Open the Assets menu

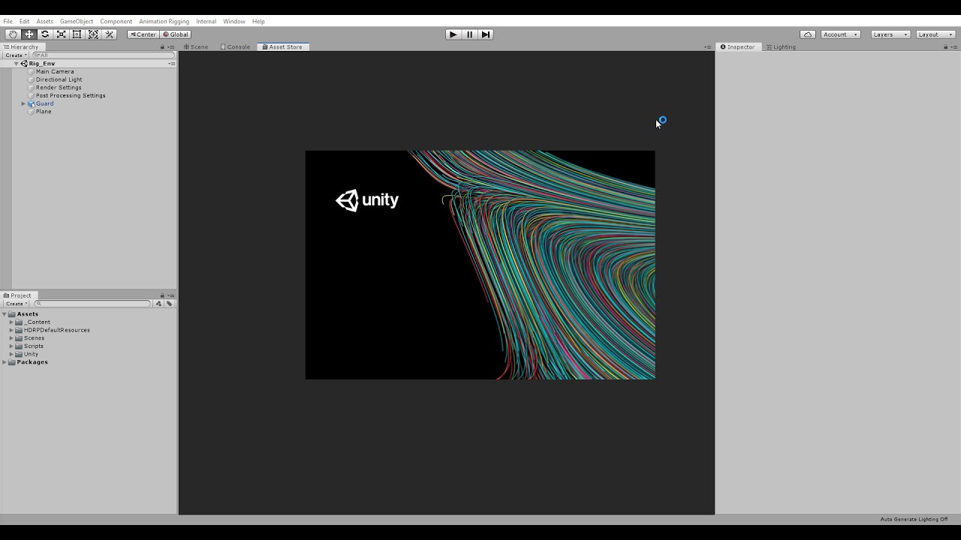coord(44,22)
